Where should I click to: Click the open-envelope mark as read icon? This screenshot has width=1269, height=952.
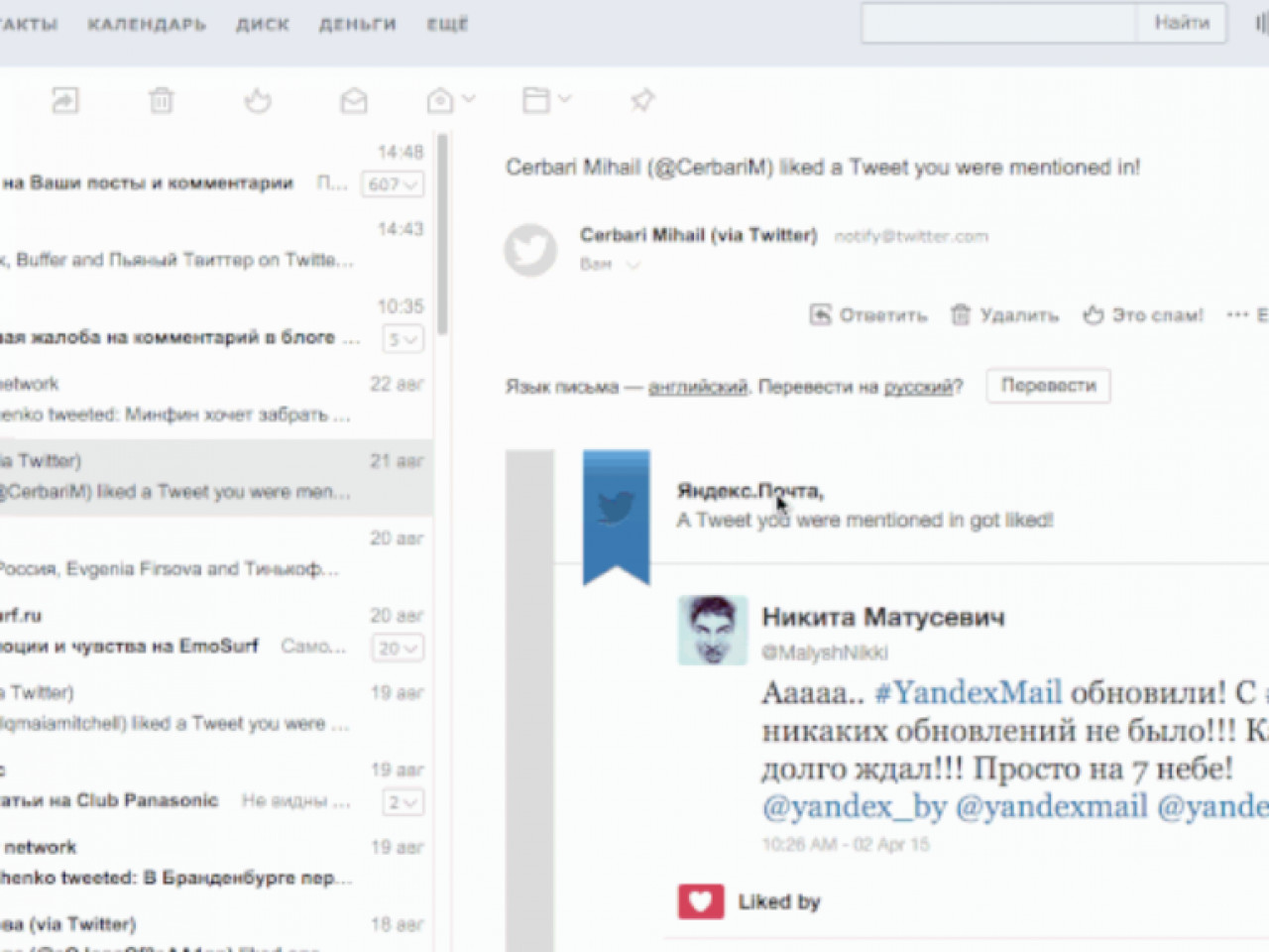(354, 100)
